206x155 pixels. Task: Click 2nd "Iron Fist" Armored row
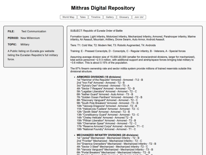tap(101, 83)
